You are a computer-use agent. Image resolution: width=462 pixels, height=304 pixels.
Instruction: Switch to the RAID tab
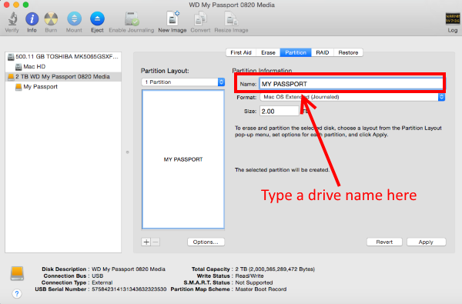tap(323, 52)
